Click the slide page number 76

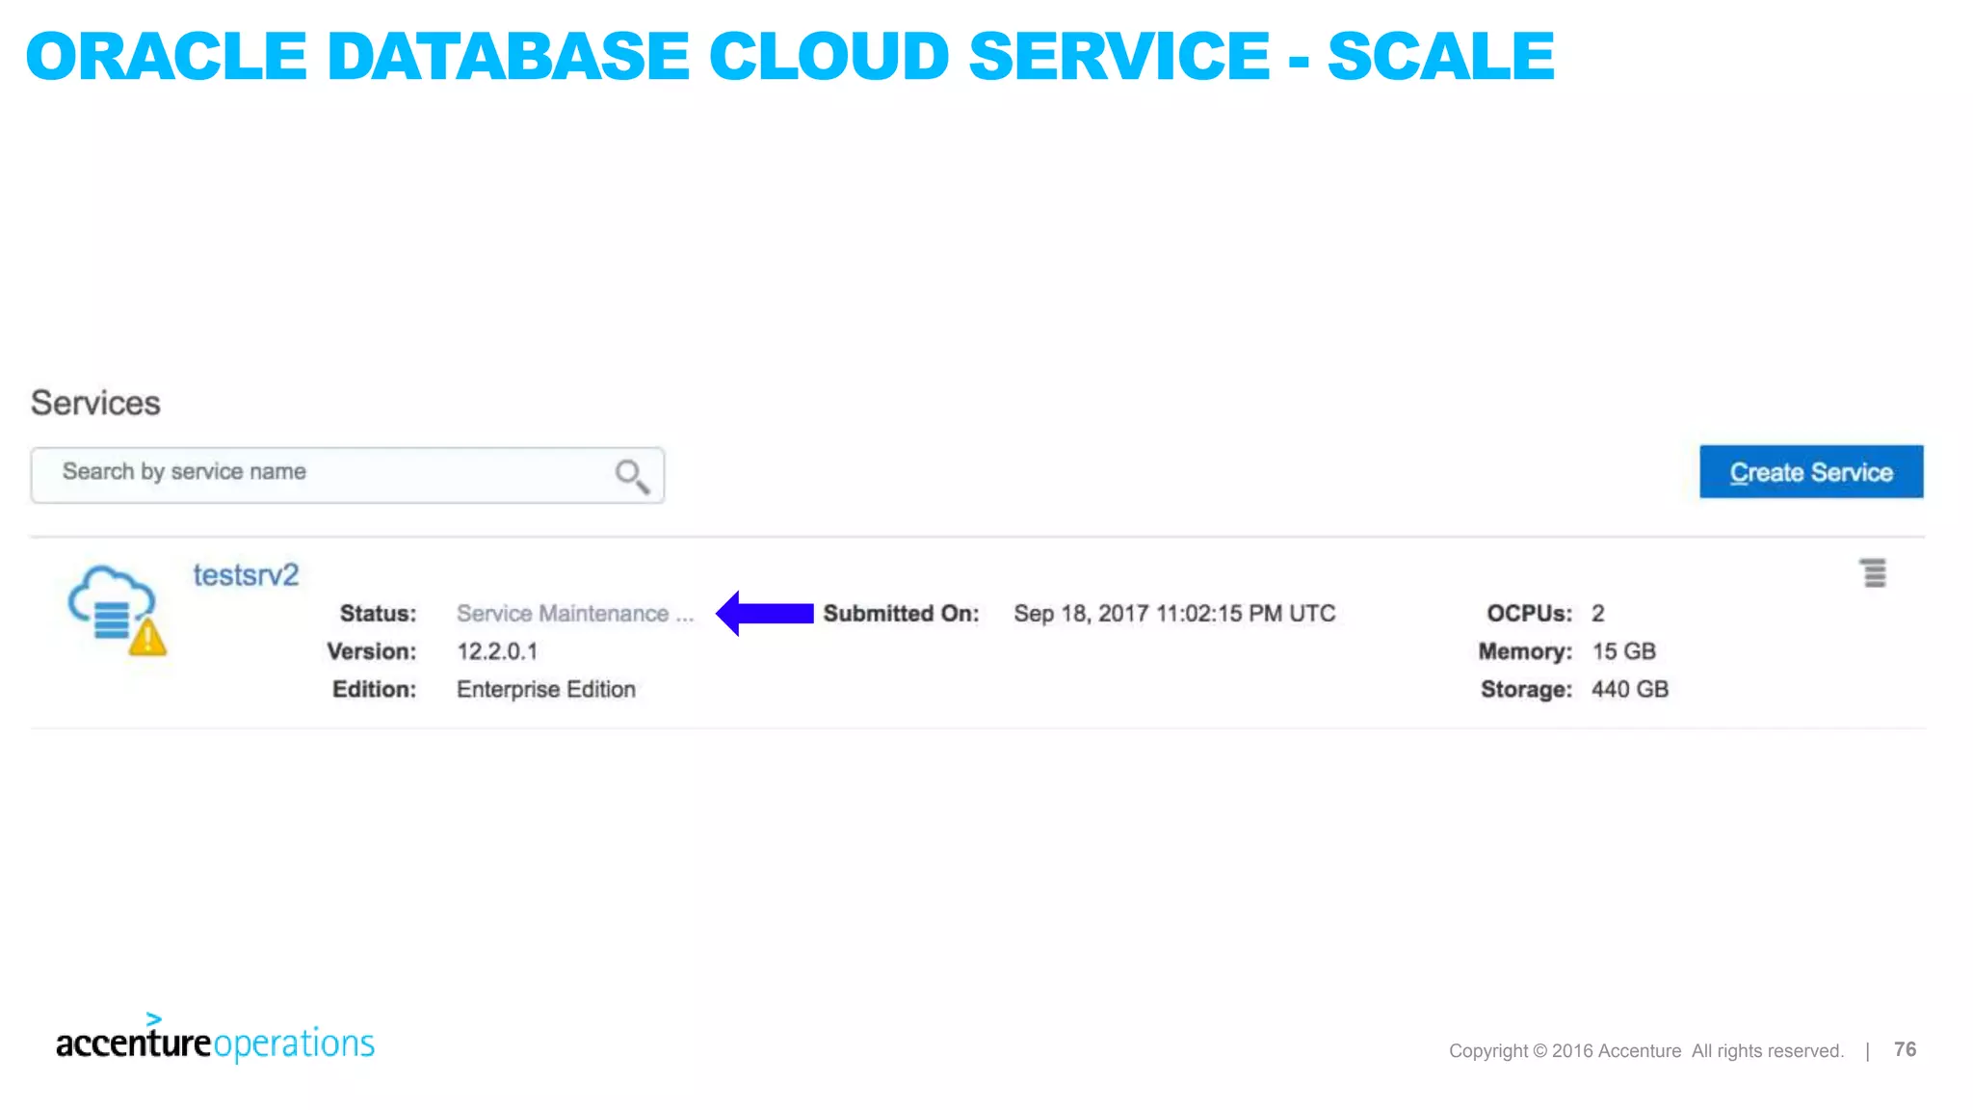[x=1905, y=1049]
